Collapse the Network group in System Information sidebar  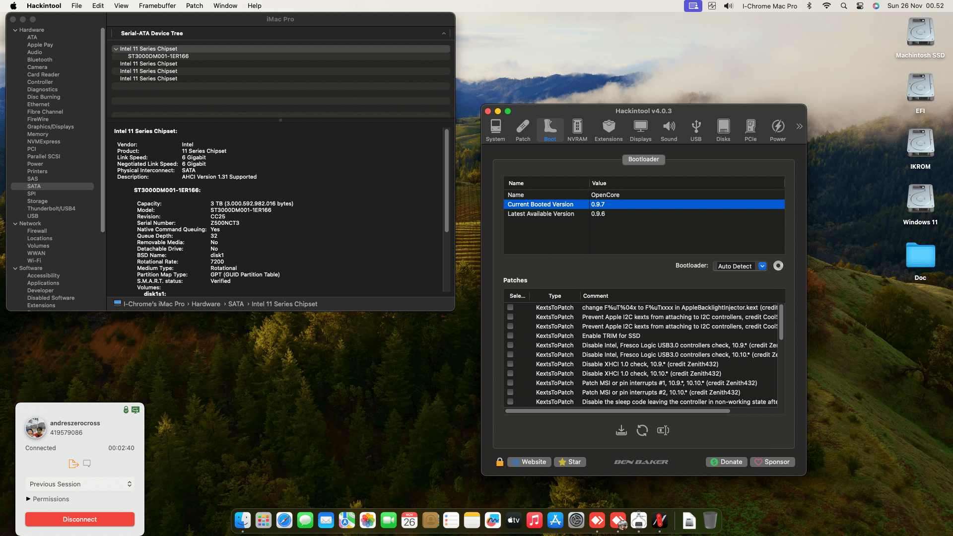point(15,223)
